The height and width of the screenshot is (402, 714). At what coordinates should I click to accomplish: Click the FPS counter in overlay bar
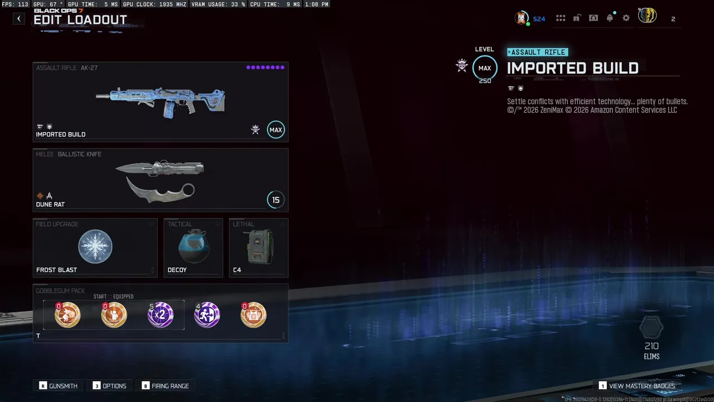coord(15,4)
